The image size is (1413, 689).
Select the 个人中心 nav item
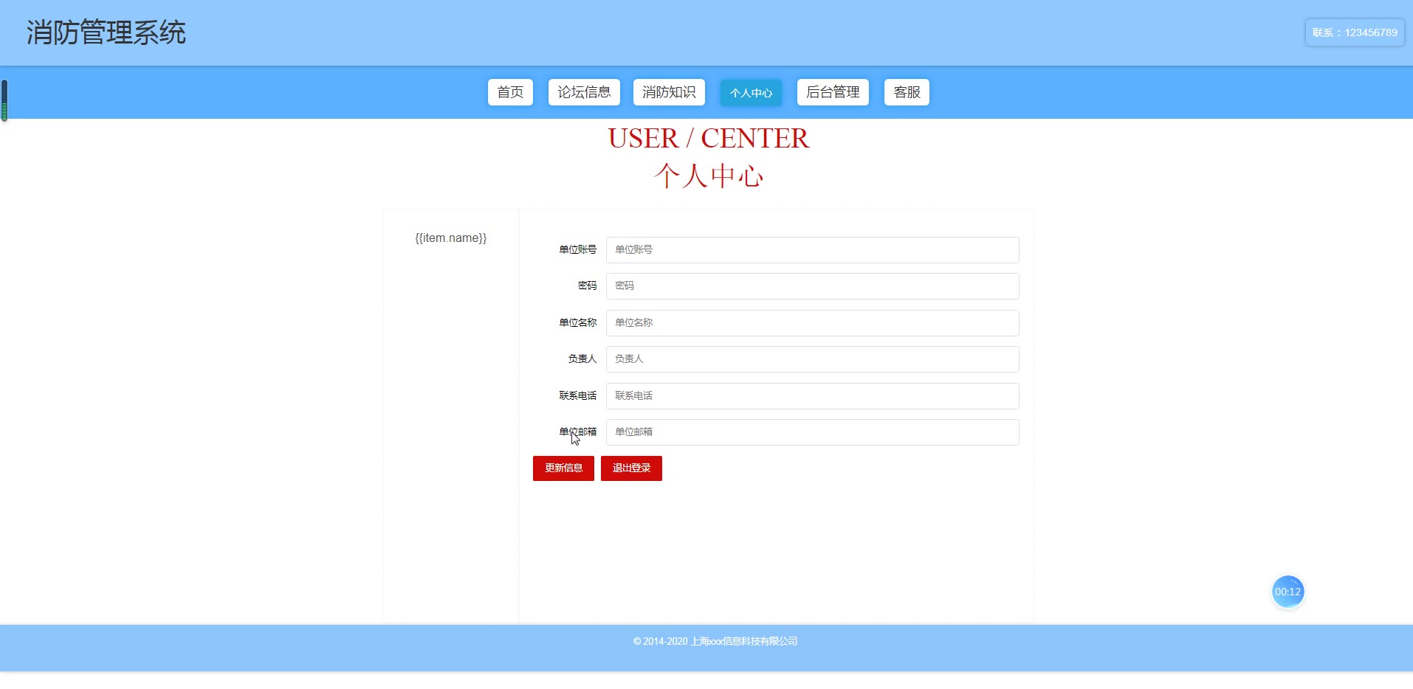[751, 92]
